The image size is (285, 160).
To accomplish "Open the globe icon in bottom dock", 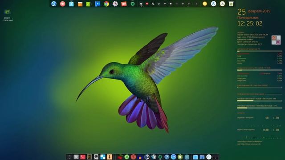I will tap(147, 157).
